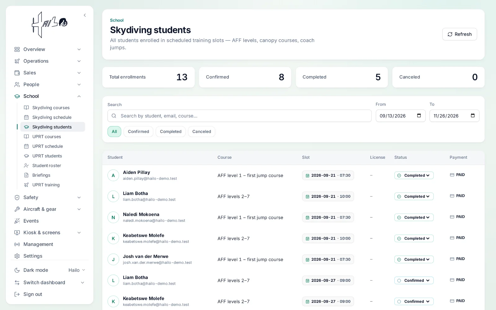Click the Naledi Mokoena avatar circle
This screenshot has width=496, height=310.
click(113, 218)
